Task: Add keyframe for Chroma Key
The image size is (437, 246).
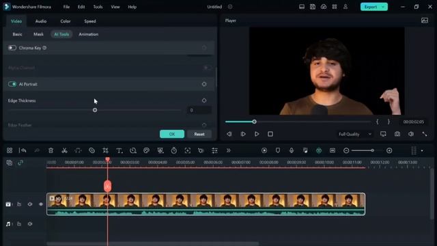Action: pos(204,48)
